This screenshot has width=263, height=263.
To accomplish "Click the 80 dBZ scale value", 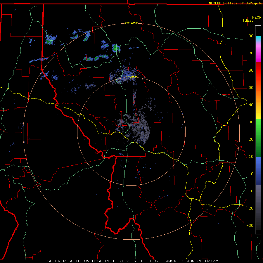I will pyautogui.click(x=251, y=36).
